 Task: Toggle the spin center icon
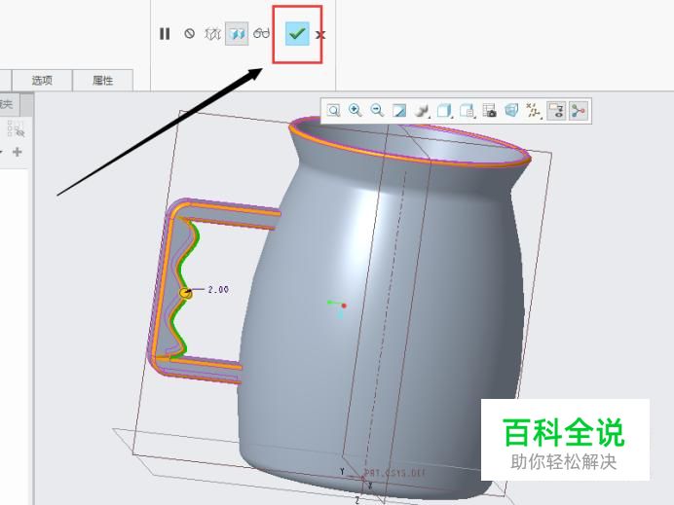point(579,111)
